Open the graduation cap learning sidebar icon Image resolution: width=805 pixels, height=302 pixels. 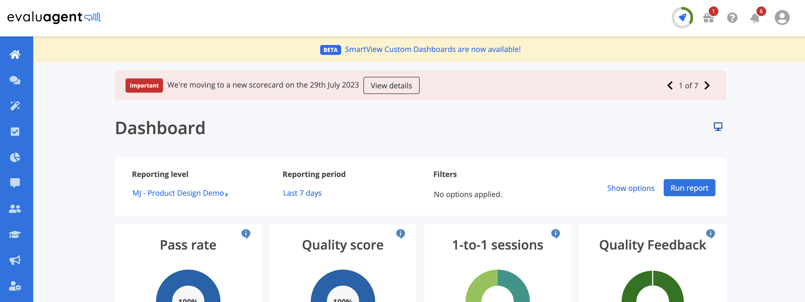coord(15,234)
